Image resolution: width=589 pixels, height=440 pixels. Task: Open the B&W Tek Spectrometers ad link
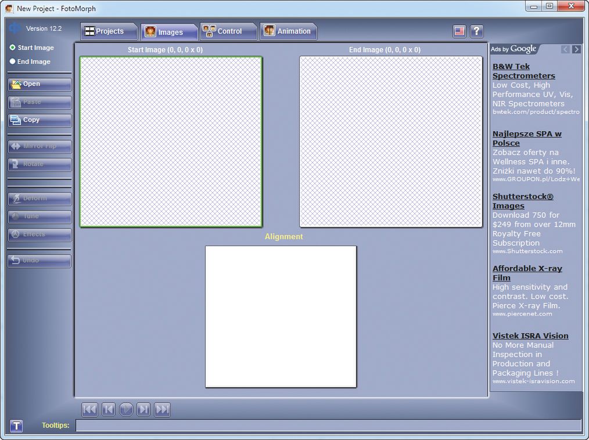523,71
